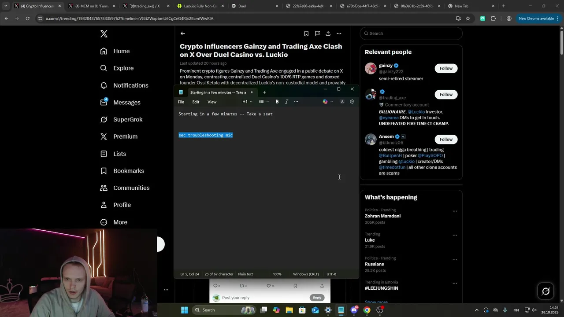
Task: Click the X search field
Action: click(411, 33)
